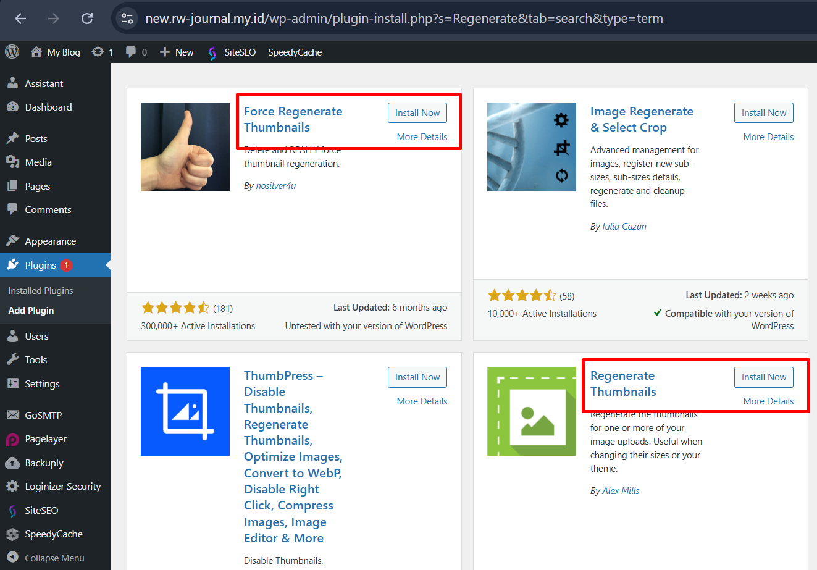View More Details for ThumbPress
This screenshot has height=570, width=817.
tap(422, 401)
